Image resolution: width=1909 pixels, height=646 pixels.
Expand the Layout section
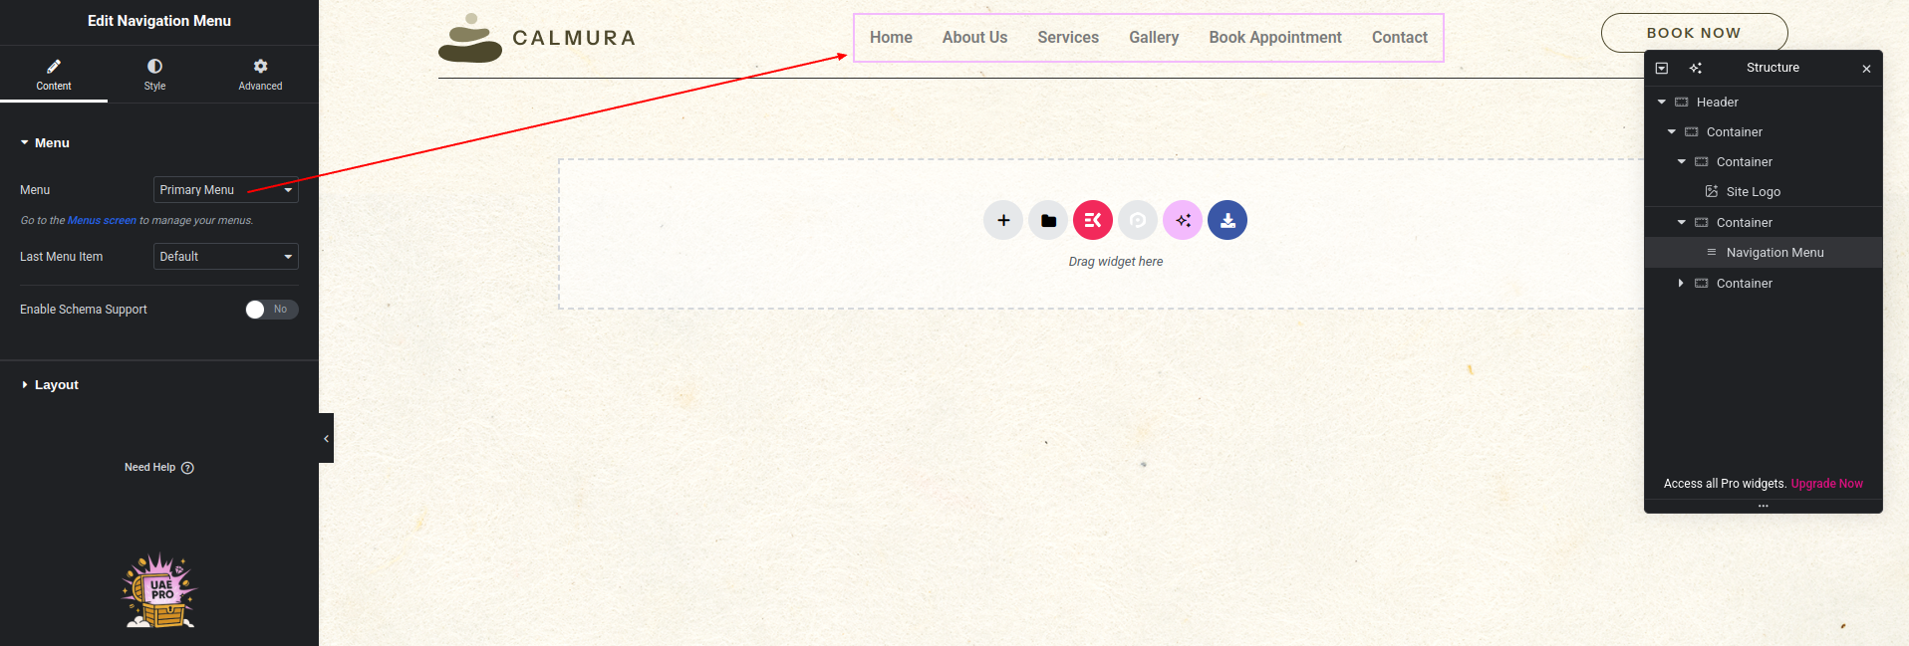point(56,385)
